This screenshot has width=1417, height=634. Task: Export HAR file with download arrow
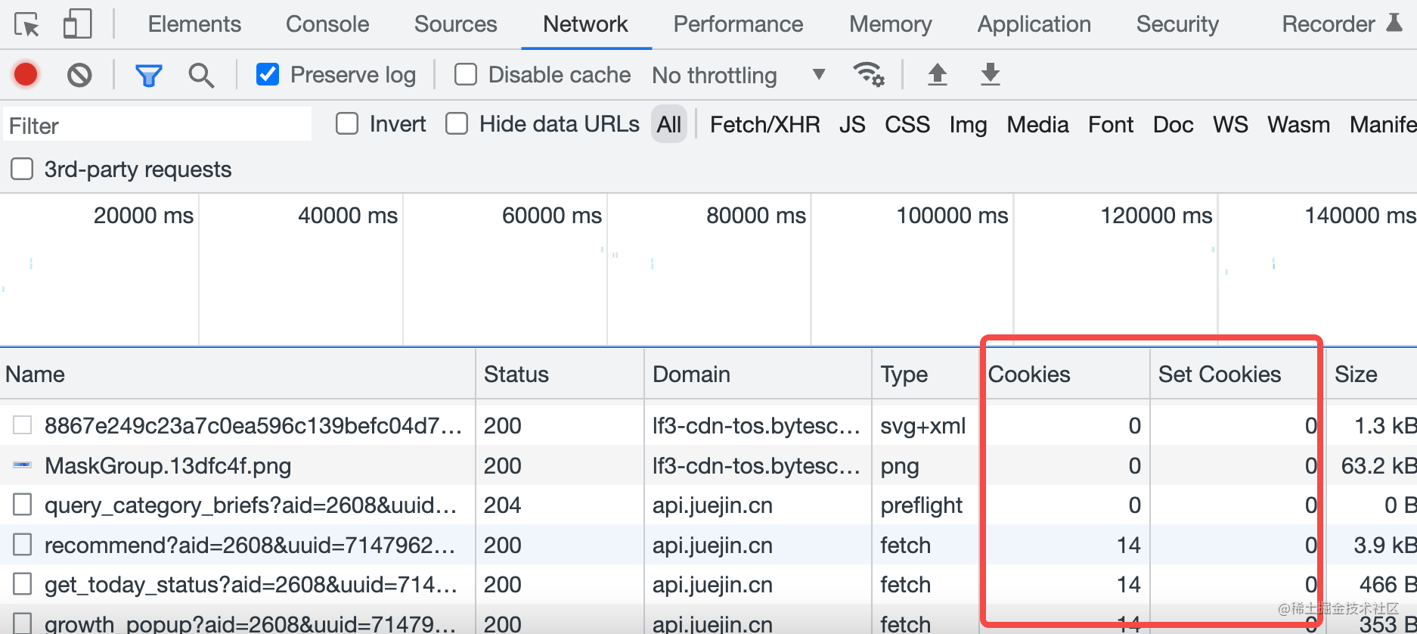(990, 75)
